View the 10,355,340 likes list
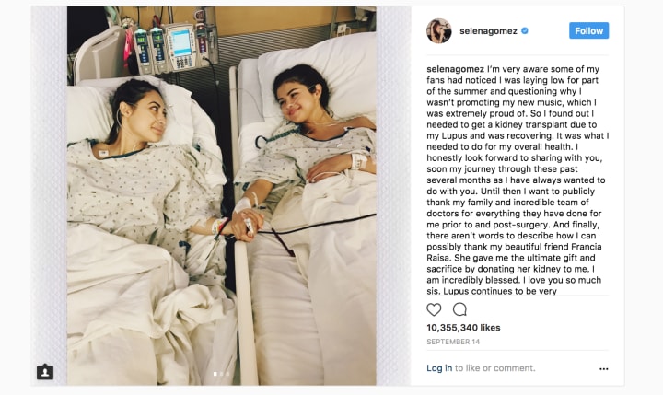Viewport: 663px width, 395px height. tap(463, 328)
